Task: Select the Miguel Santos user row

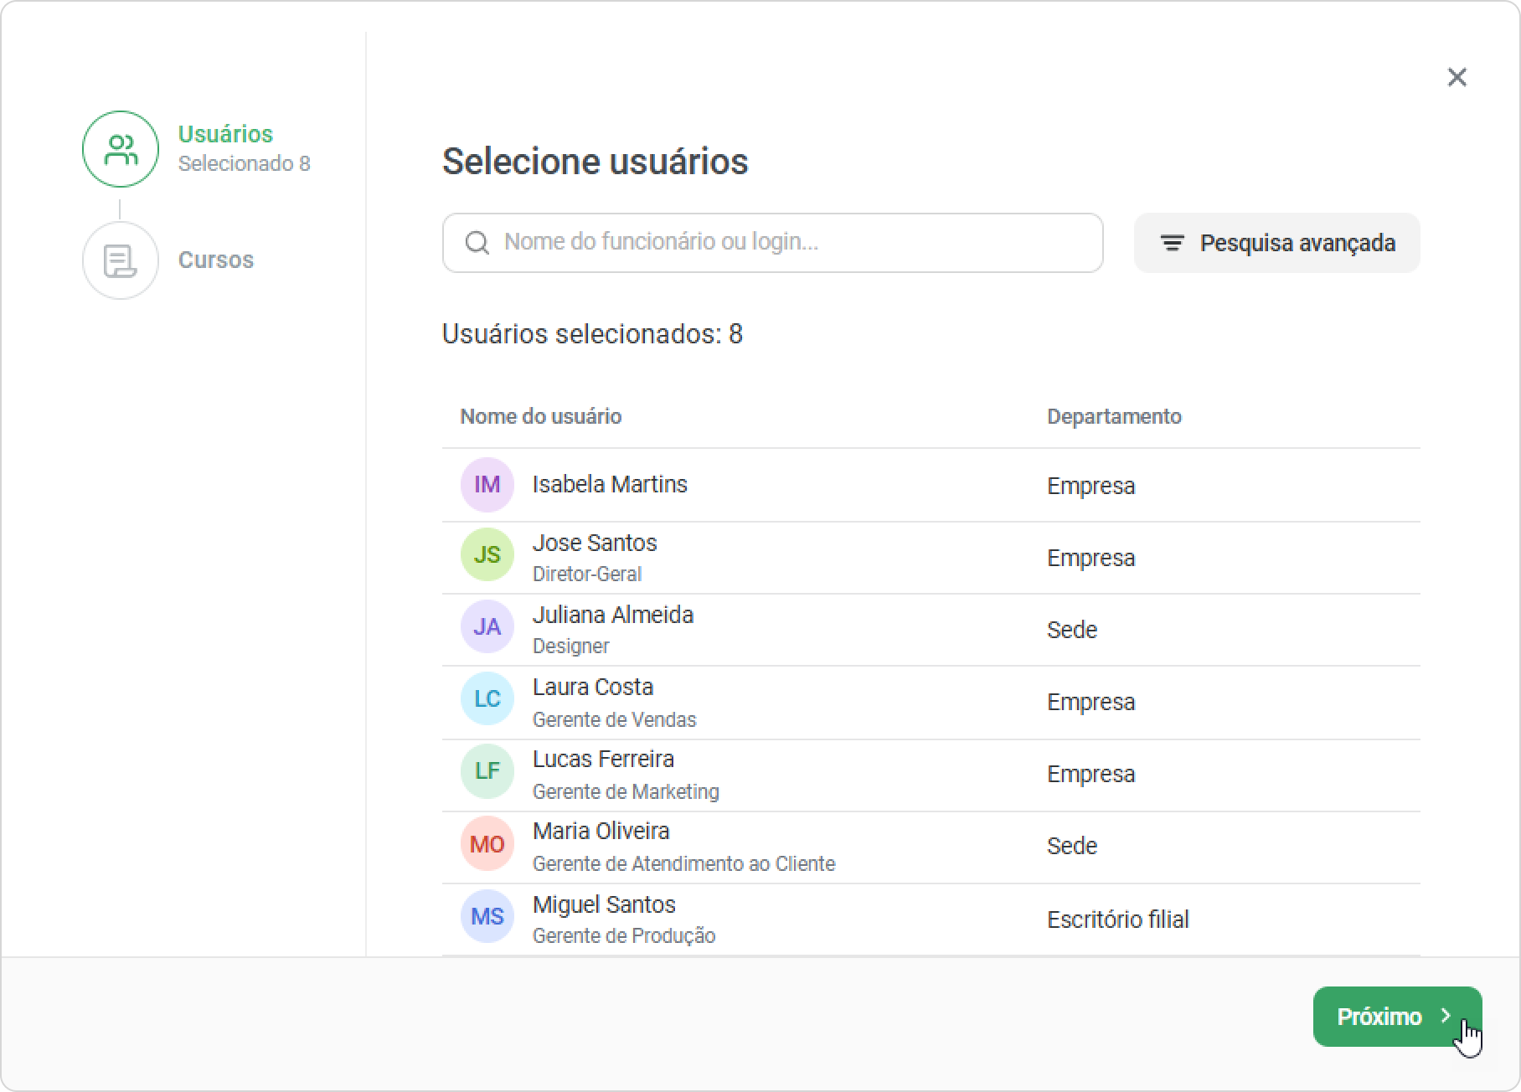Action: click(x=931, y=919)
